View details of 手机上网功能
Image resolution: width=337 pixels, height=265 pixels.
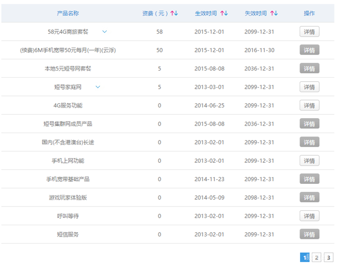pos(309,160)
